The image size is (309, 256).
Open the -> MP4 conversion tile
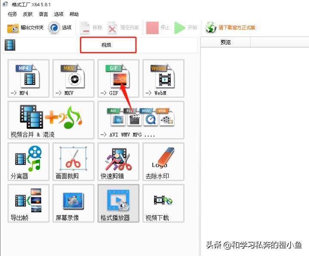pyautogui.click(x=28, y=78)
